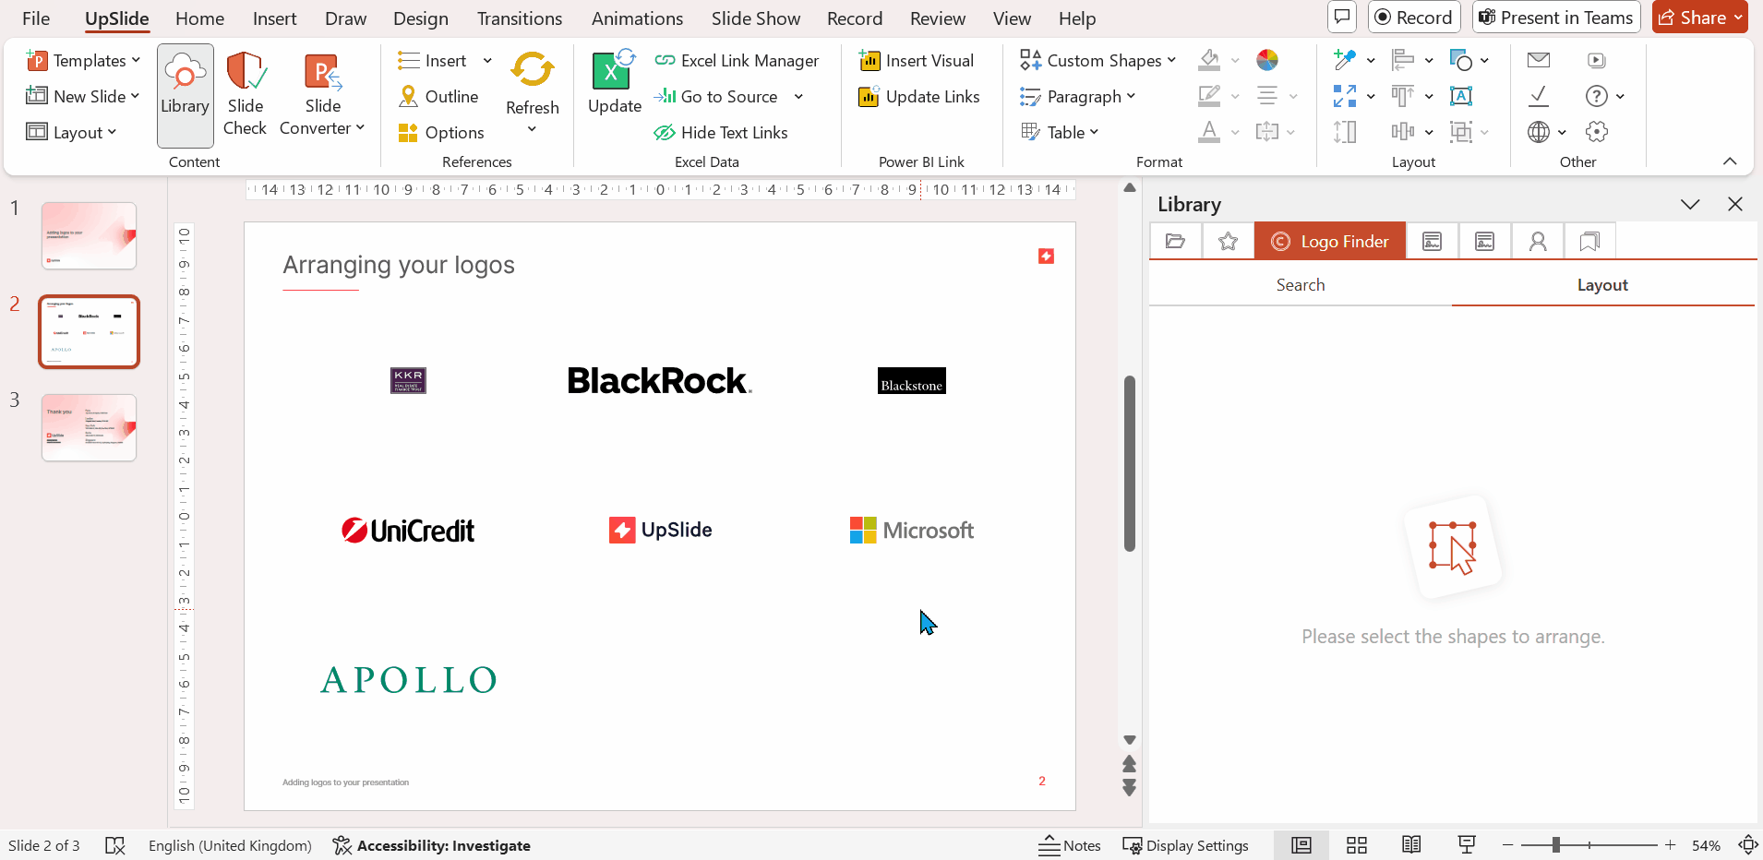The image size is (1763, 860).
Task: Click the Record button in title bar
Action: coord(1414,18)
